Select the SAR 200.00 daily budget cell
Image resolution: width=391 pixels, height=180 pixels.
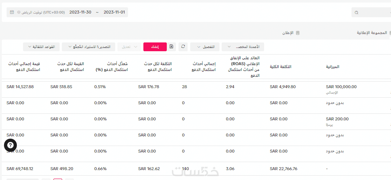(x=337, y=119)
